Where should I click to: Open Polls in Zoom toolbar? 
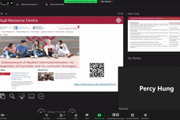pos(76,116)
